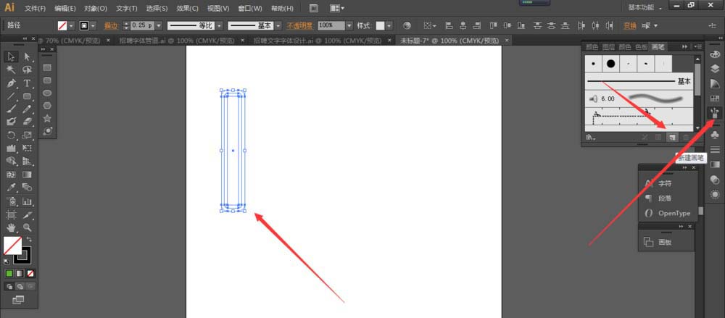
Task: Choose the Eyedropper tool
Action: 11,187
